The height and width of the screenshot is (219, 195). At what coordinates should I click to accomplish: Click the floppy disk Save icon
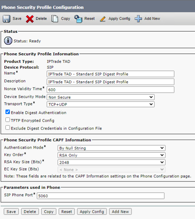coord(6,18)
